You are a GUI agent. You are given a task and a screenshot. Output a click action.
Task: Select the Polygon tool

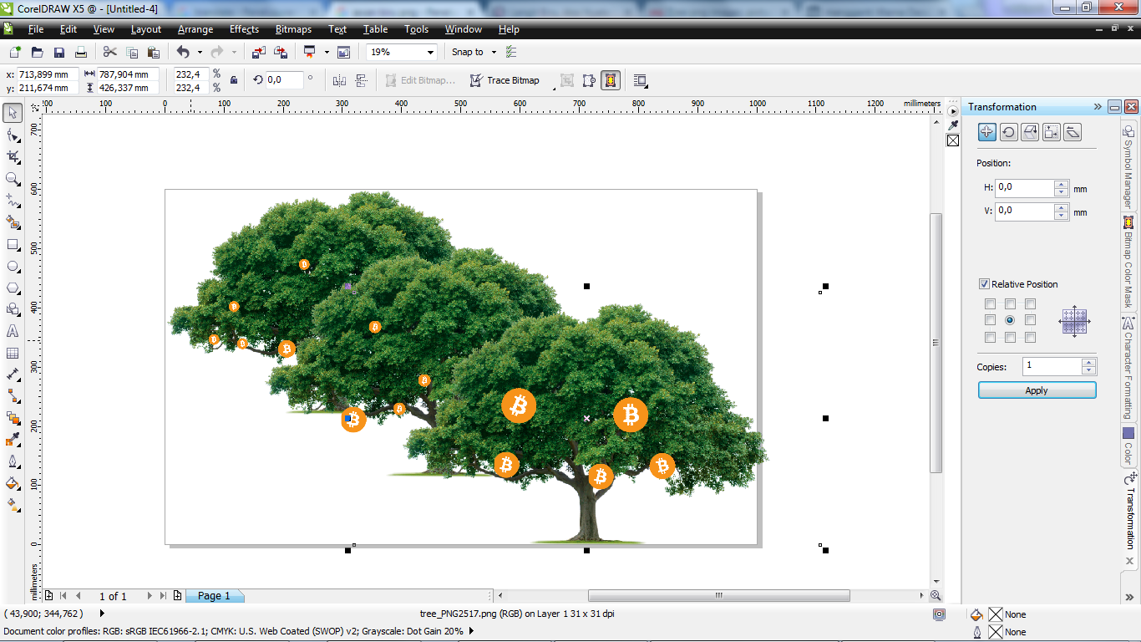click(x=13, y=288)
